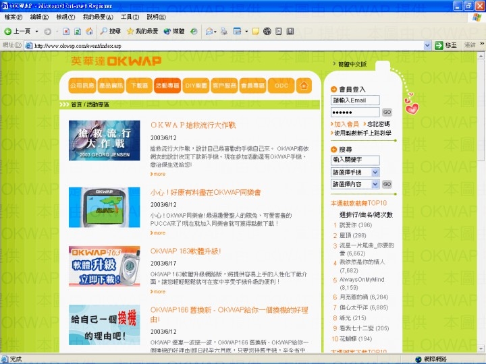Select the 公司訊息 navigation tab

pos(82,86)
